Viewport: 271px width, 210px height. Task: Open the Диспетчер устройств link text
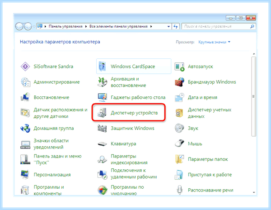pyautogui.click(x=134, y=113)
